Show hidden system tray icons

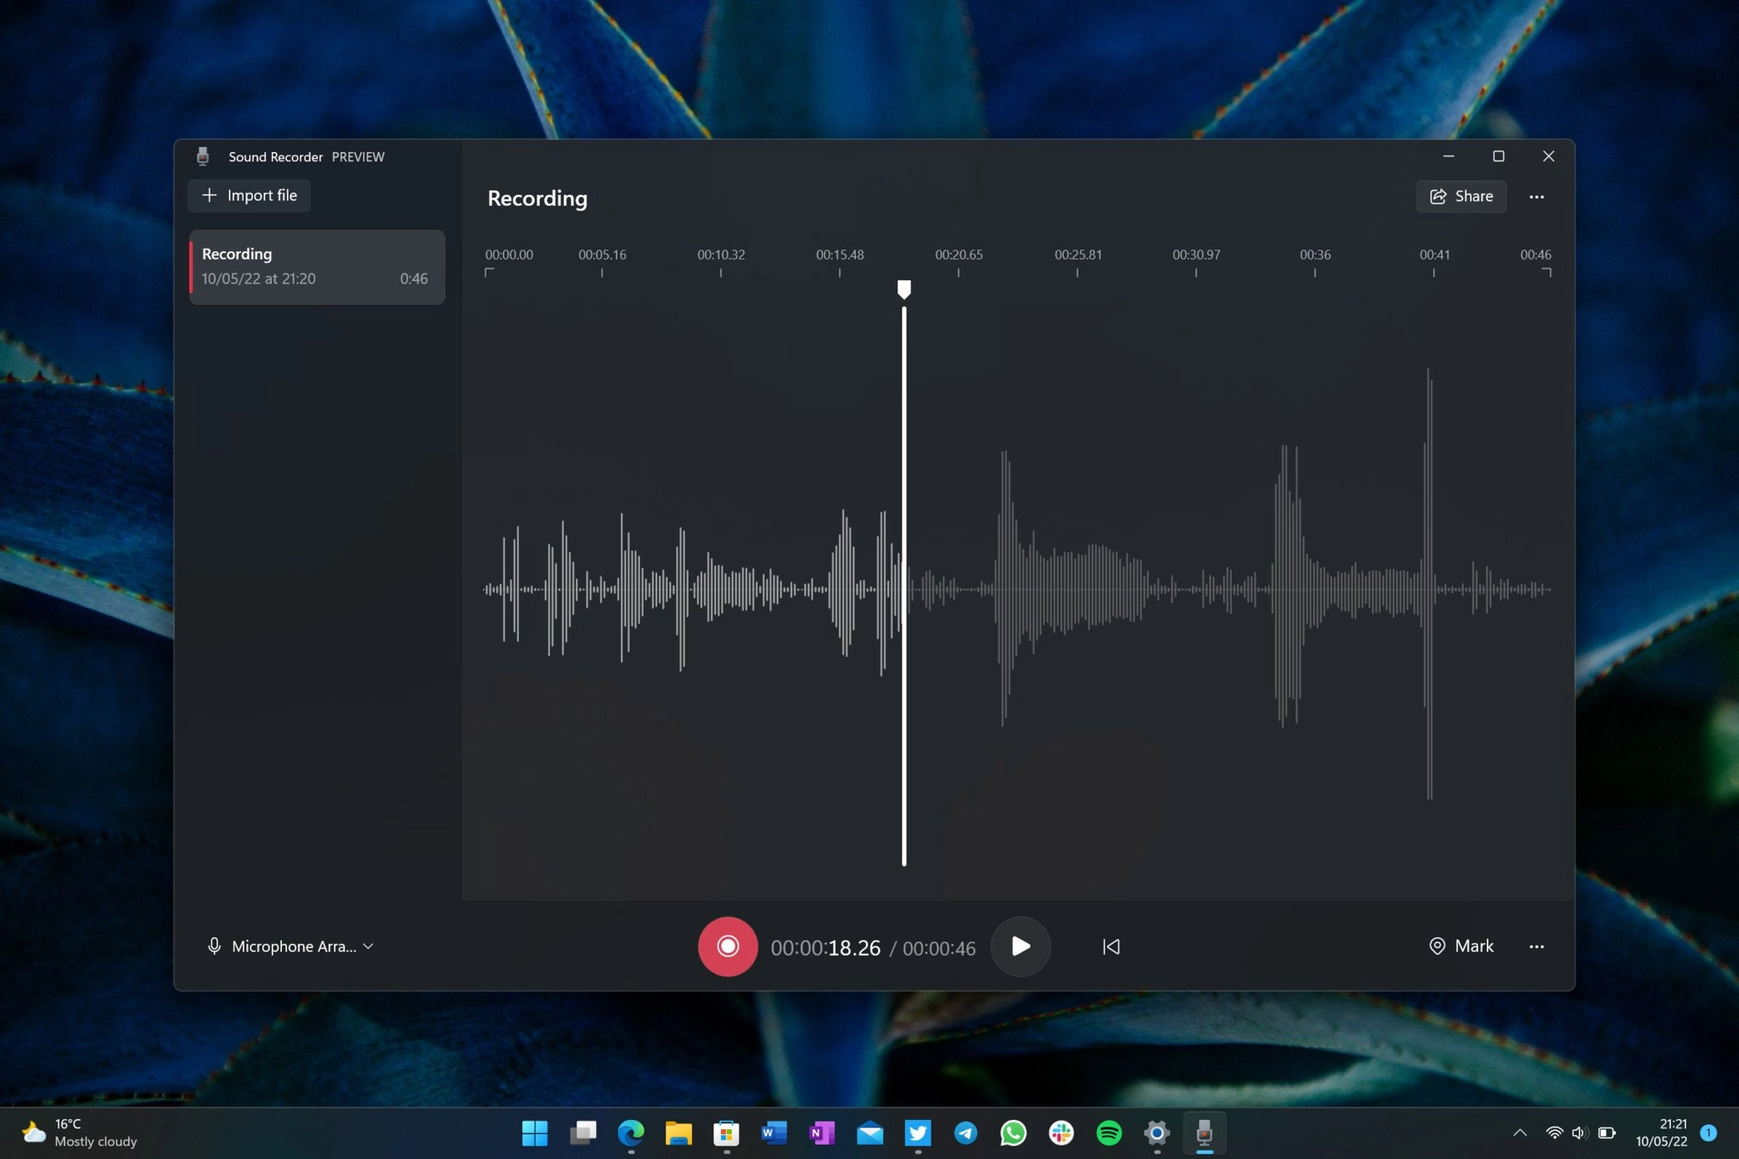click(x=1519, y=1133)
